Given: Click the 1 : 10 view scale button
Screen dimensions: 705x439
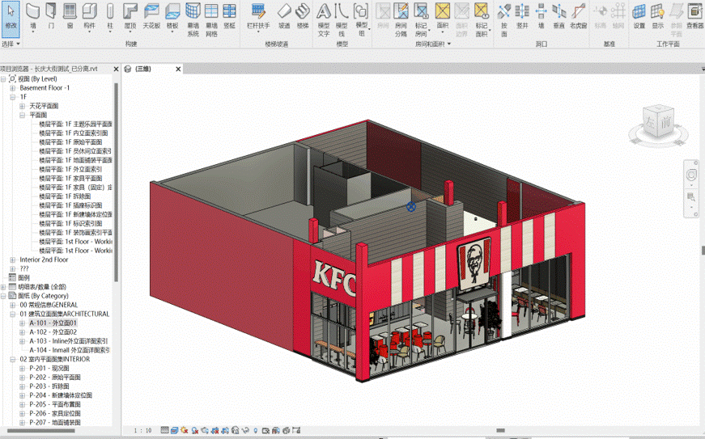Looking at the screenshot, I should click(142, 431).
